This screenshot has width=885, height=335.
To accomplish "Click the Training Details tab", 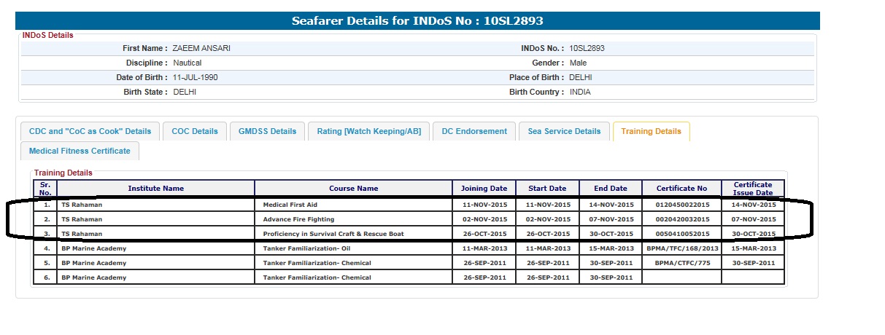I will pyautogui.click(x=651, y=131).
